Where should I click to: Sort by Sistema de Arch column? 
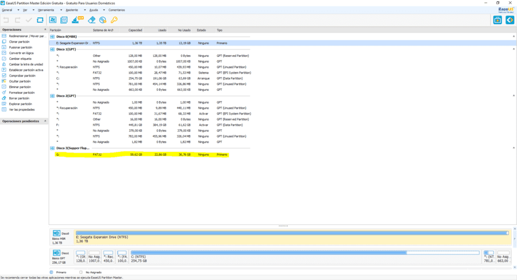tap(103, 30)
